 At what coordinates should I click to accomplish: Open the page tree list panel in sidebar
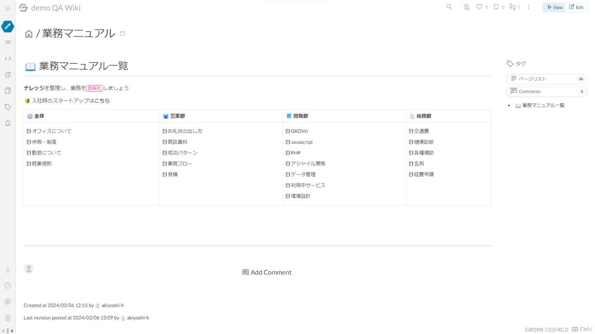tap(7, 42)
